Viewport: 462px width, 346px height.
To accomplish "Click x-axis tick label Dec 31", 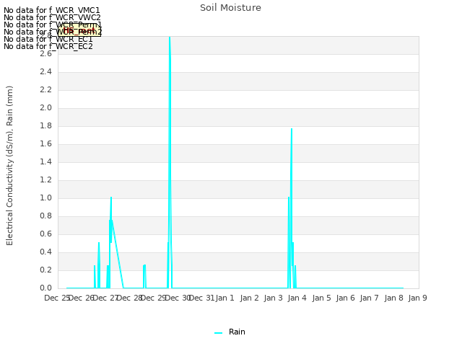I will (201, 298).
